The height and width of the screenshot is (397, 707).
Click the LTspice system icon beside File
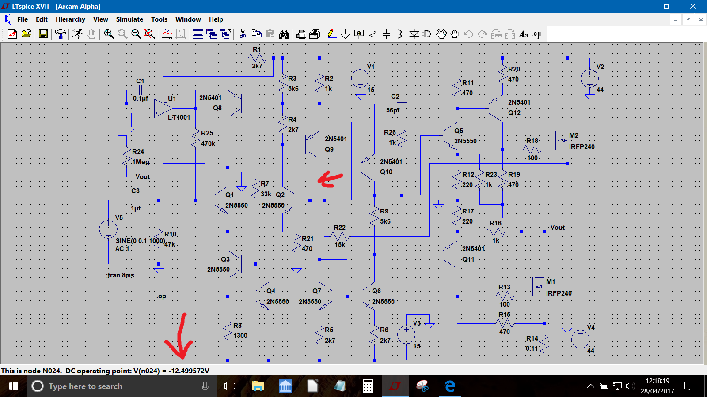click(7, 19)
